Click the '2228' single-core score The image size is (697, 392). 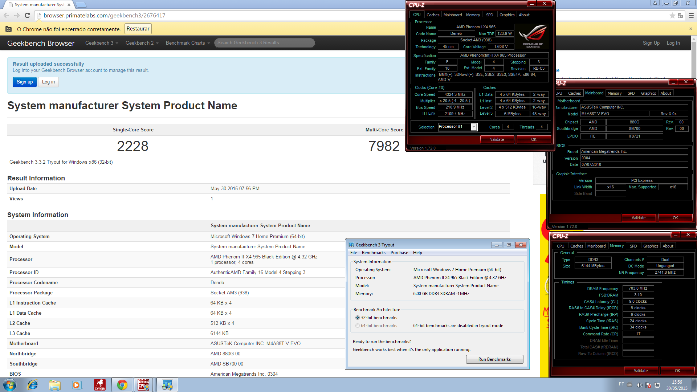[133, 146]
